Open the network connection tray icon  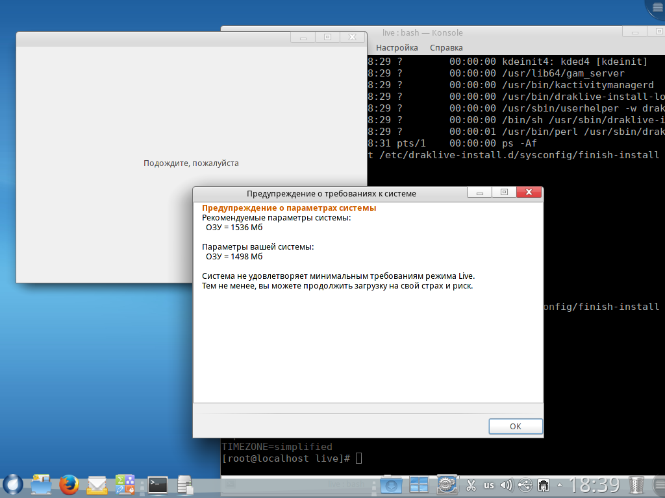544,485
